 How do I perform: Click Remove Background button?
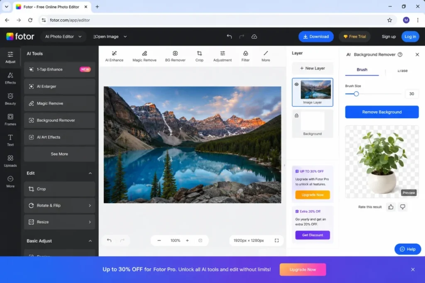(382, 112)
